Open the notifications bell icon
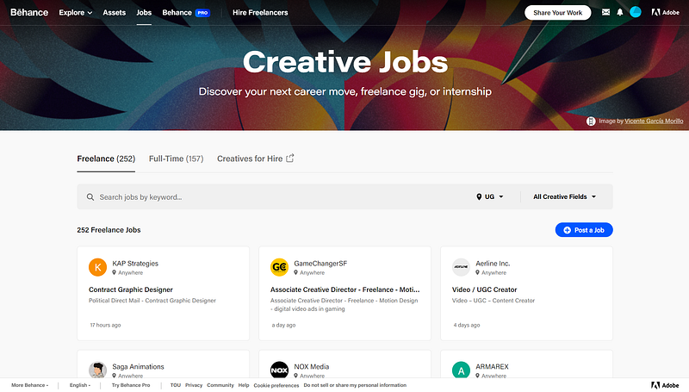The width and height of the screenshot is (689, 392). click(619, 12)
